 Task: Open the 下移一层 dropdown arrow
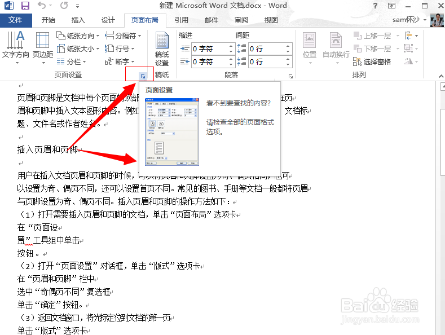[x=398, y=49]
